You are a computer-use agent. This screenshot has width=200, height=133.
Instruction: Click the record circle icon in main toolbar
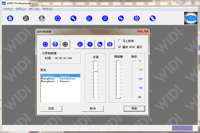57,18
